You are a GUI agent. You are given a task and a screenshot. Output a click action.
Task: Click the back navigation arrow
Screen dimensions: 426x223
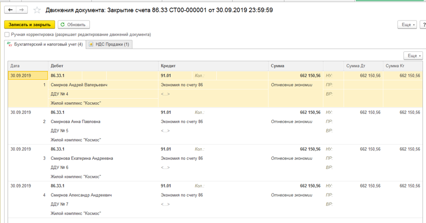pyautogui.click(x=10, y=10)
